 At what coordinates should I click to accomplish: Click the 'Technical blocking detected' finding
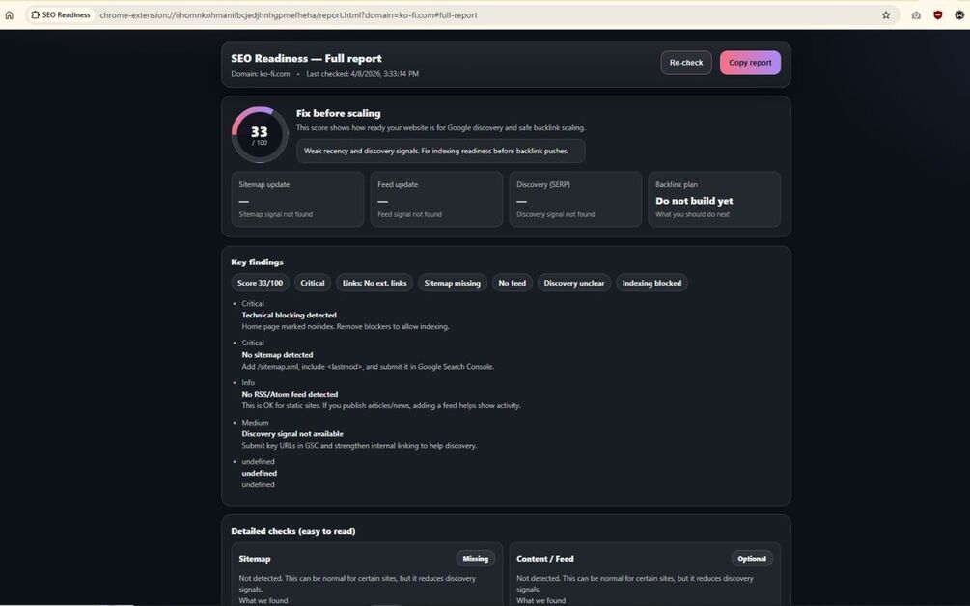[x=289, y=315]
